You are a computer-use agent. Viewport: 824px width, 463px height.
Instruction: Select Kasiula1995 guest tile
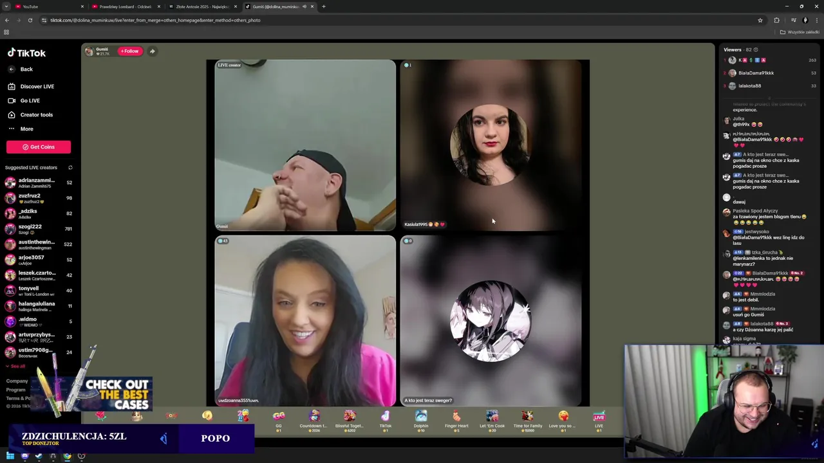(x=491, y=145)
